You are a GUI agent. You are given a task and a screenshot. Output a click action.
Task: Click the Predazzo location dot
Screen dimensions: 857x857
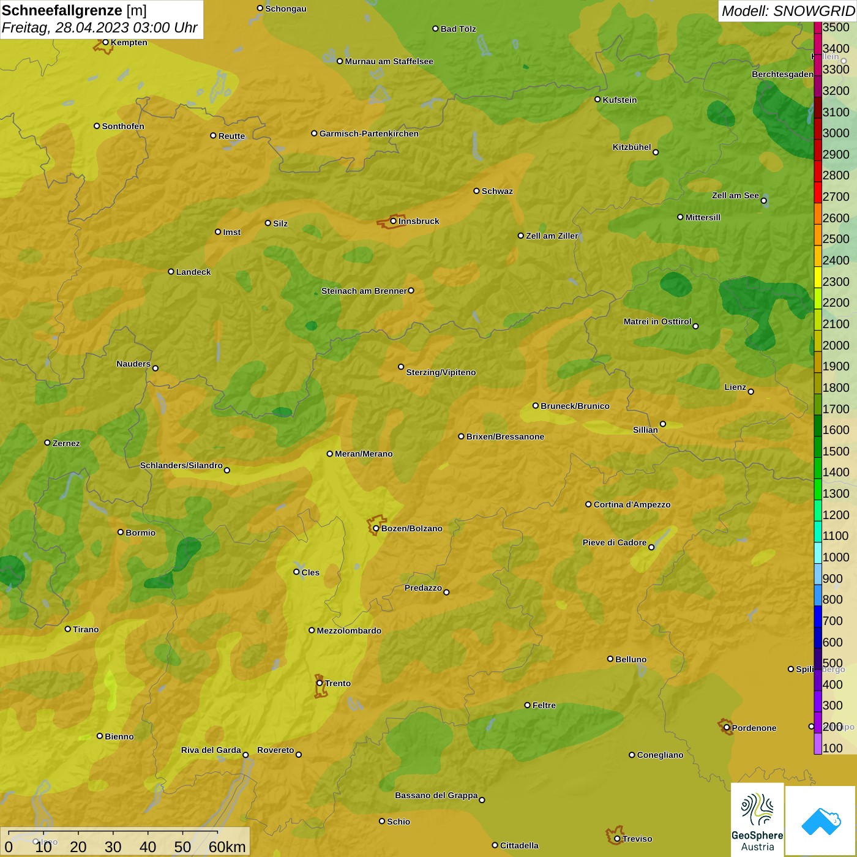pyautogui.click(x=446, y=592)
